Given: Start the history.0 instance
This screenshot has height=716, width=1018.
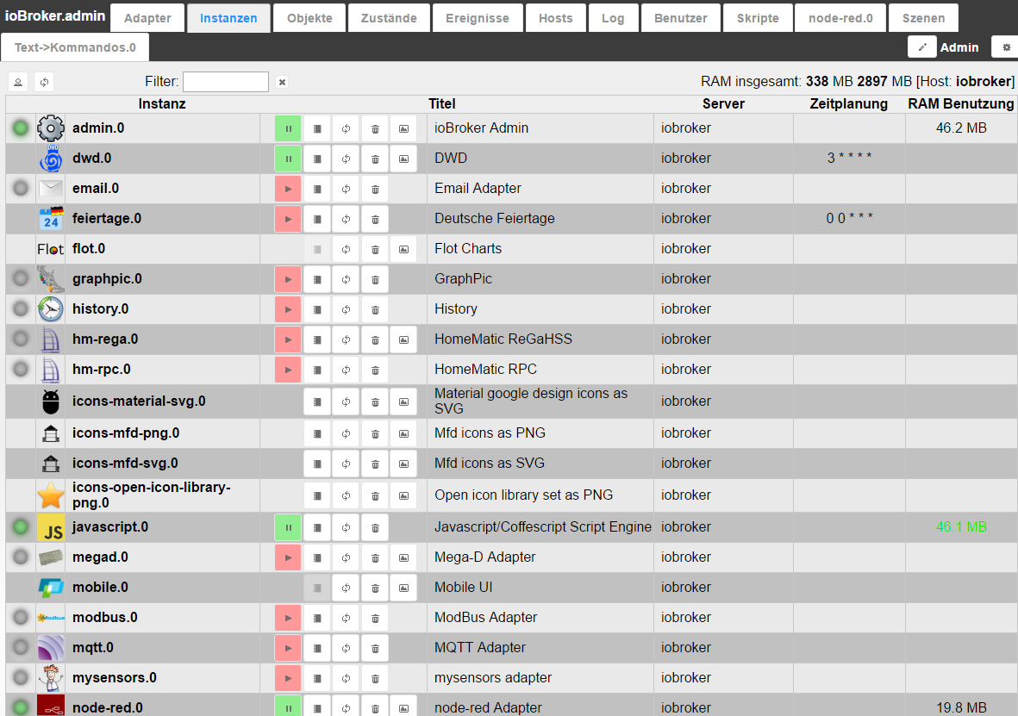Looking at the screenshot, I should pos(288,309).
